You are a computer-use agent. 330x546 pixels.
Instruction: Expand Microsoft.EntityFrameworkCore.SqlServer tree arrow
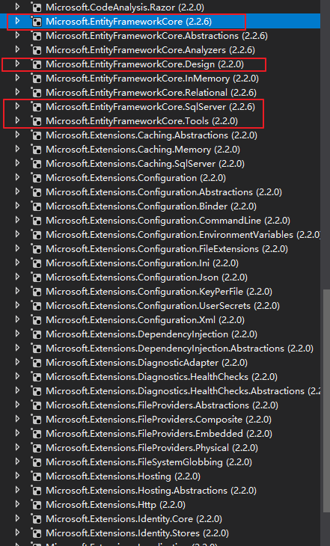point(17,106)
